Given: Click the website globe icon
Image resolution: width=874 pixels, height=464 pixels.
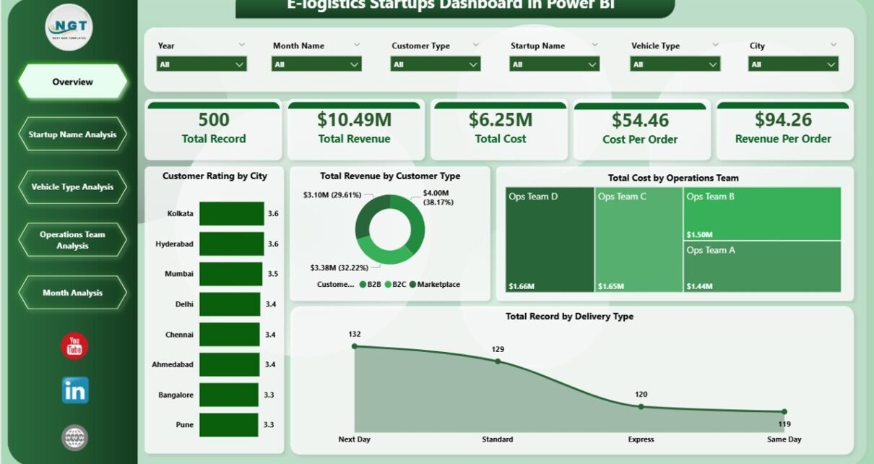Looking at the screenshot, I should point(74,437).
